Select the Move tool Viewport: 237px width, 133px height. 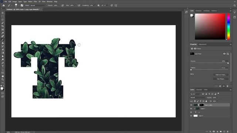tap(3, 13)
